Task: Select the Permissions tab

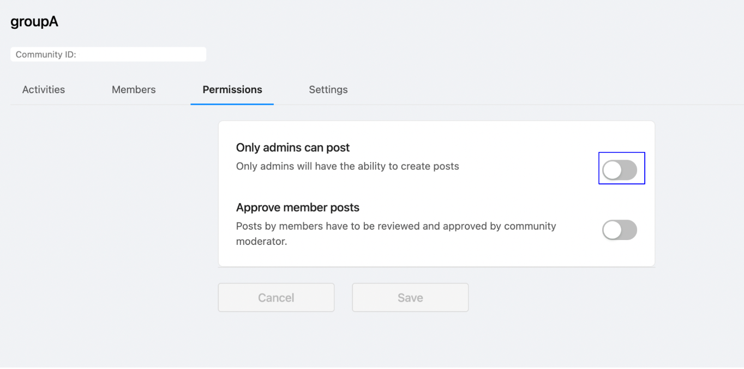Action: (232, 90)
